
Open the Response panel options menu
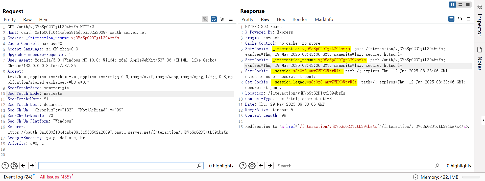469,19
